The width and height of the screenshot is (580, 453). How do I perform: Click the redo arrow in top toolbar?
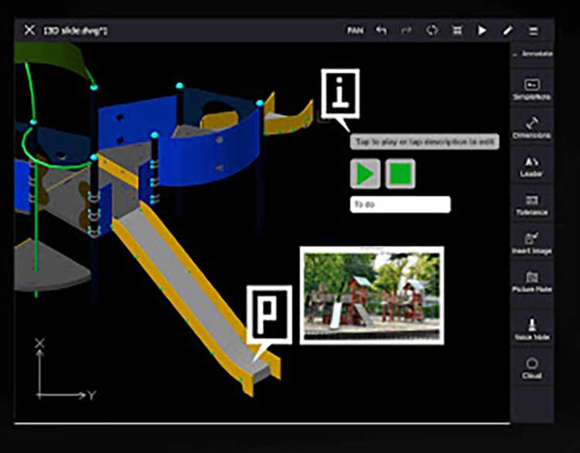click(405, 30)
